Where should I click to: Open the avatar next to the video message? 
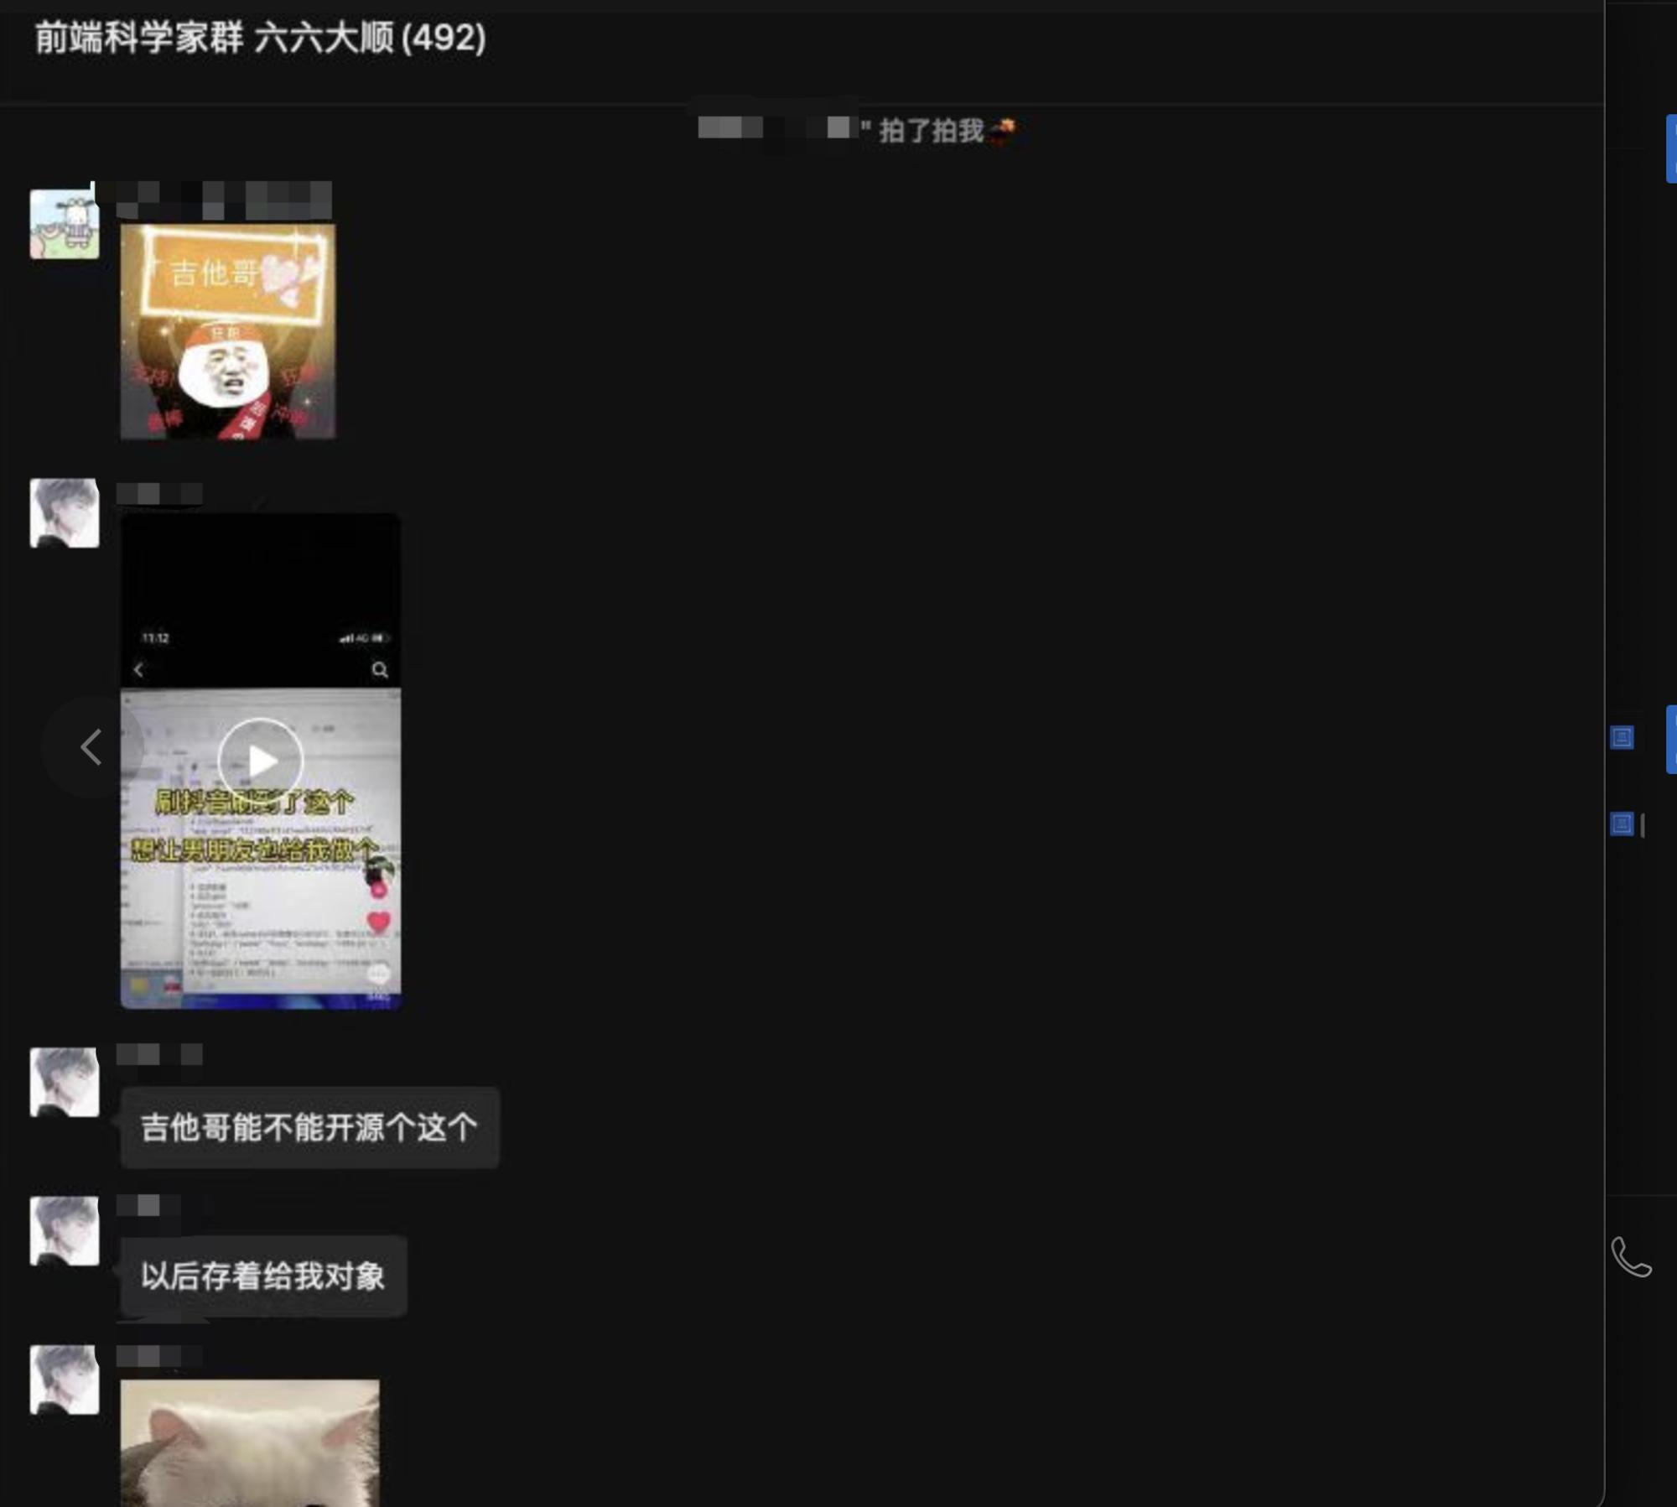pyautogui.click(x=65, y=512)
